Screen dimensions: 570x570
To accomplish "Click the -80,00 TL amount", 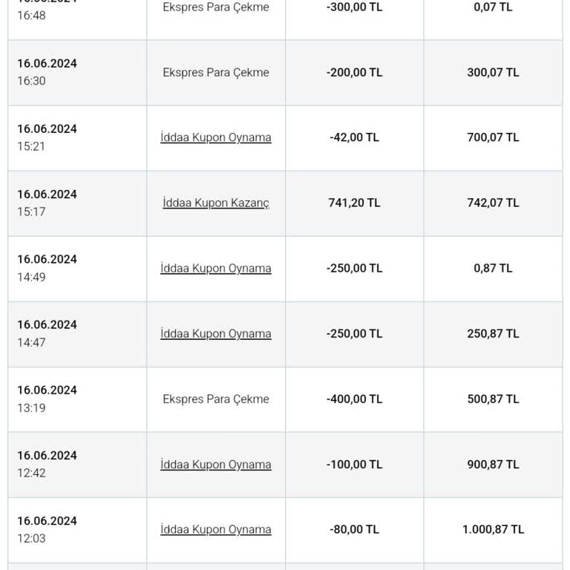I will (x=354, y=529).
